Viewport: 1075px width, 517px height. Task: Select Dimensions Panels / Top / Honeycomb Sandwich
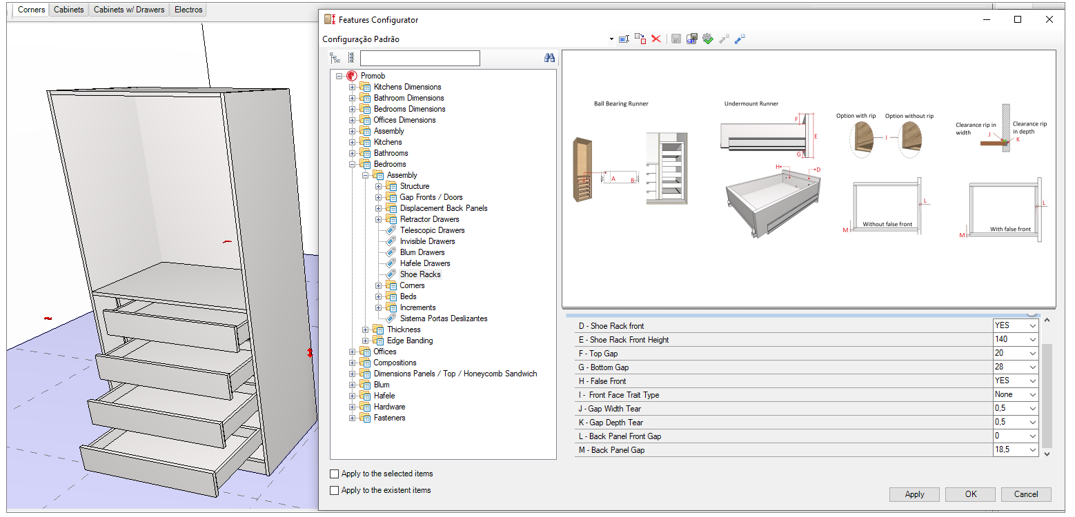click(x=455, y=374)
